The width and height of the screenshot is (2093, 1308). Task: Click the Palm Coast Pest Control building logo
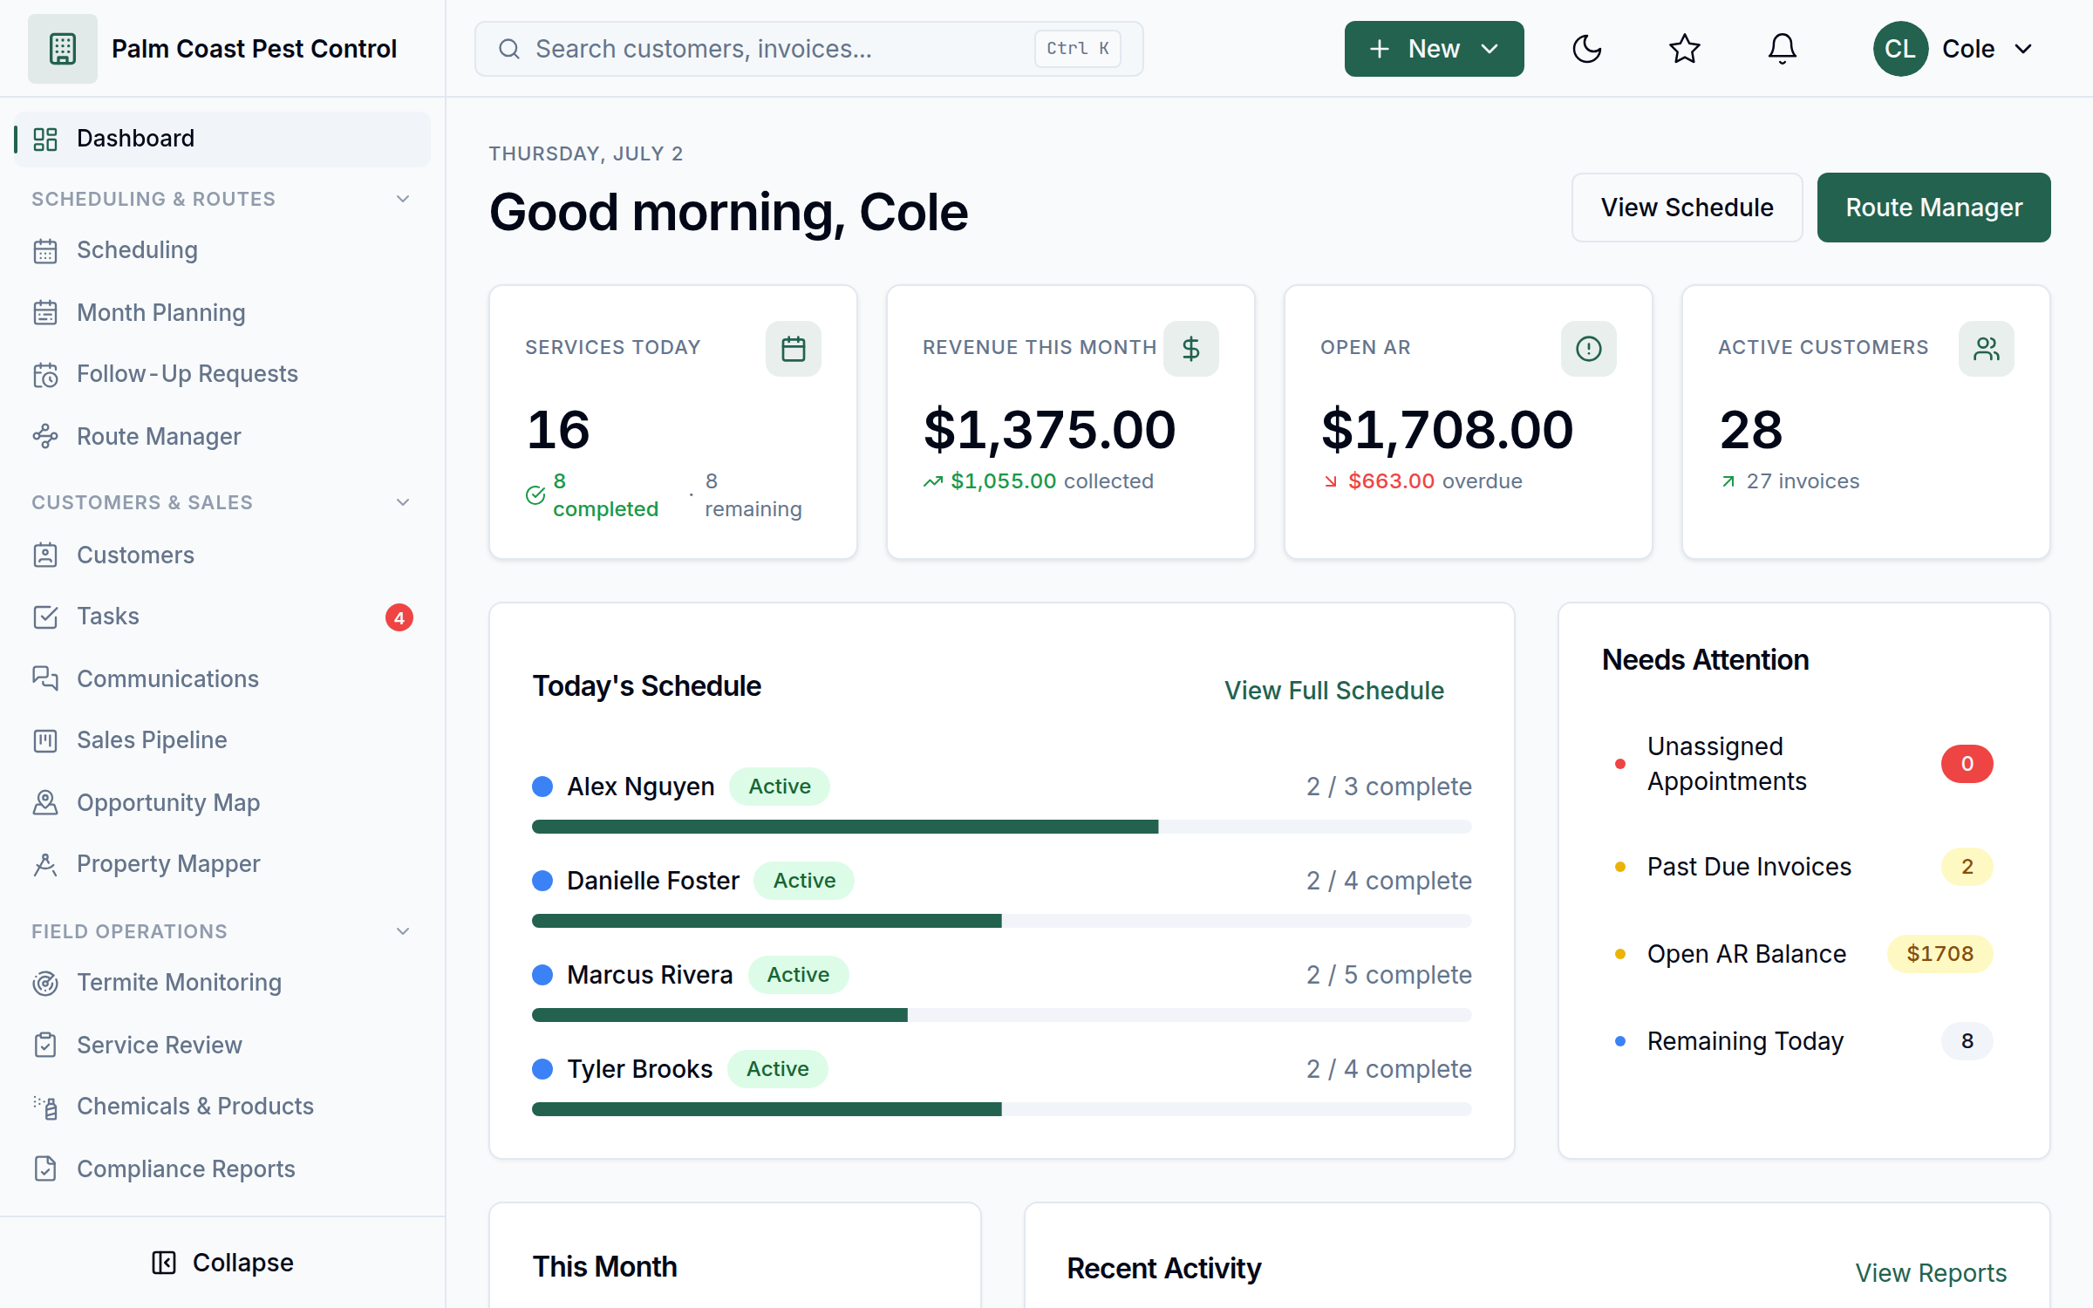(63, 49)
